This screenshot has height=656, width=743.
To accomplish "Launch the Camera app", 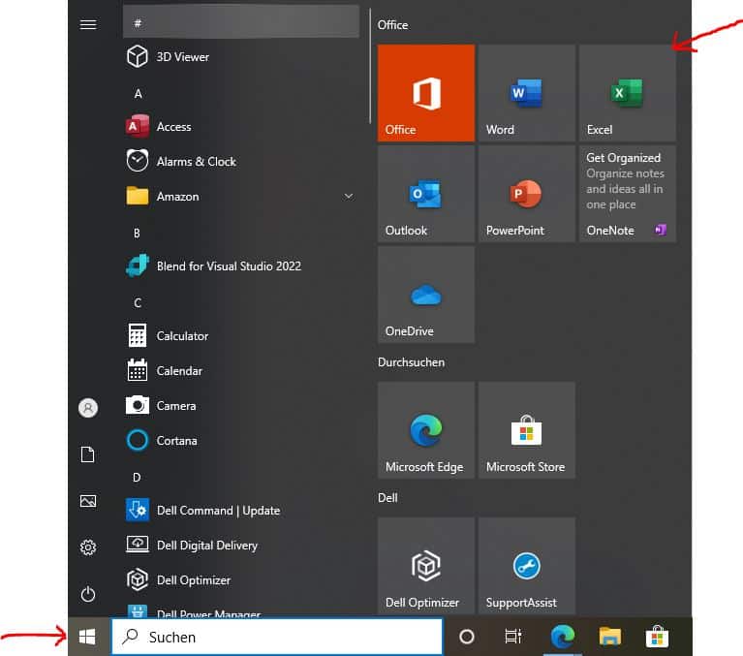I will tap(240, 406).
